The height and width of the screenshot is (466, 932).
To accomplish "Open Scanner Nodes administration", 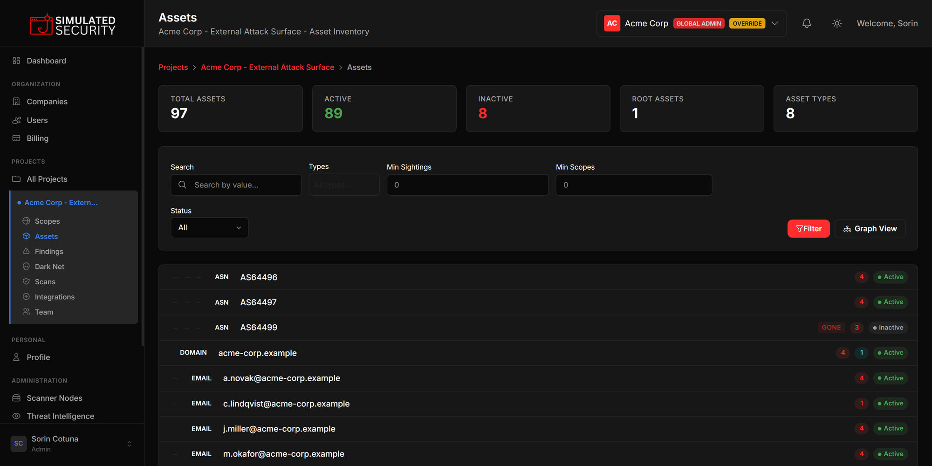I will pyautogui.click(x=55, y=398).
